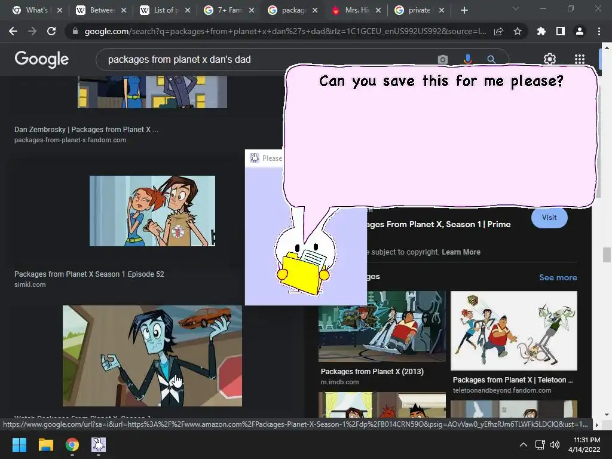Screen dimensions: 612x459
Task: Show hidden tray icons chevron
Action: pyautogui.click(x=524, y=445)
